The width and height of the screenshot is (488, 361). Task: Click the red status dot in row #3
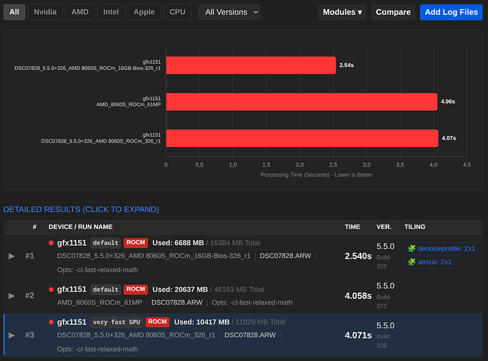(52, 322)
